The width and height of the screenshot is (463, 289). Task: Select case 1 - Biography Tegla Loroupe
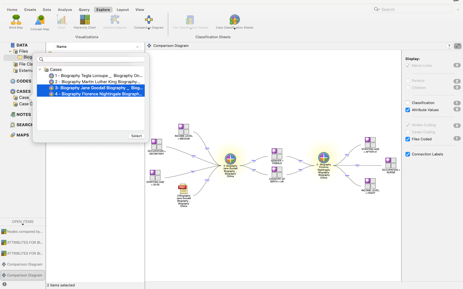point(91,76)
